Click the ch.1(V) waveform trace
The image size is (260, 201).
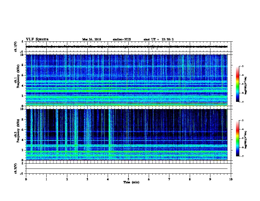[127, 47]
